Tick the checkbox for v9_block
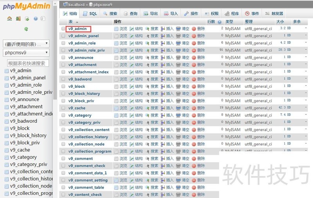Image resolution: width=313 pixels, height=198 pixels. tap(63, 86)
